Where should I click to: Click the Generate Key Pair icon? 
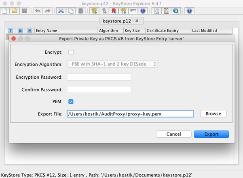pos(94,11)
